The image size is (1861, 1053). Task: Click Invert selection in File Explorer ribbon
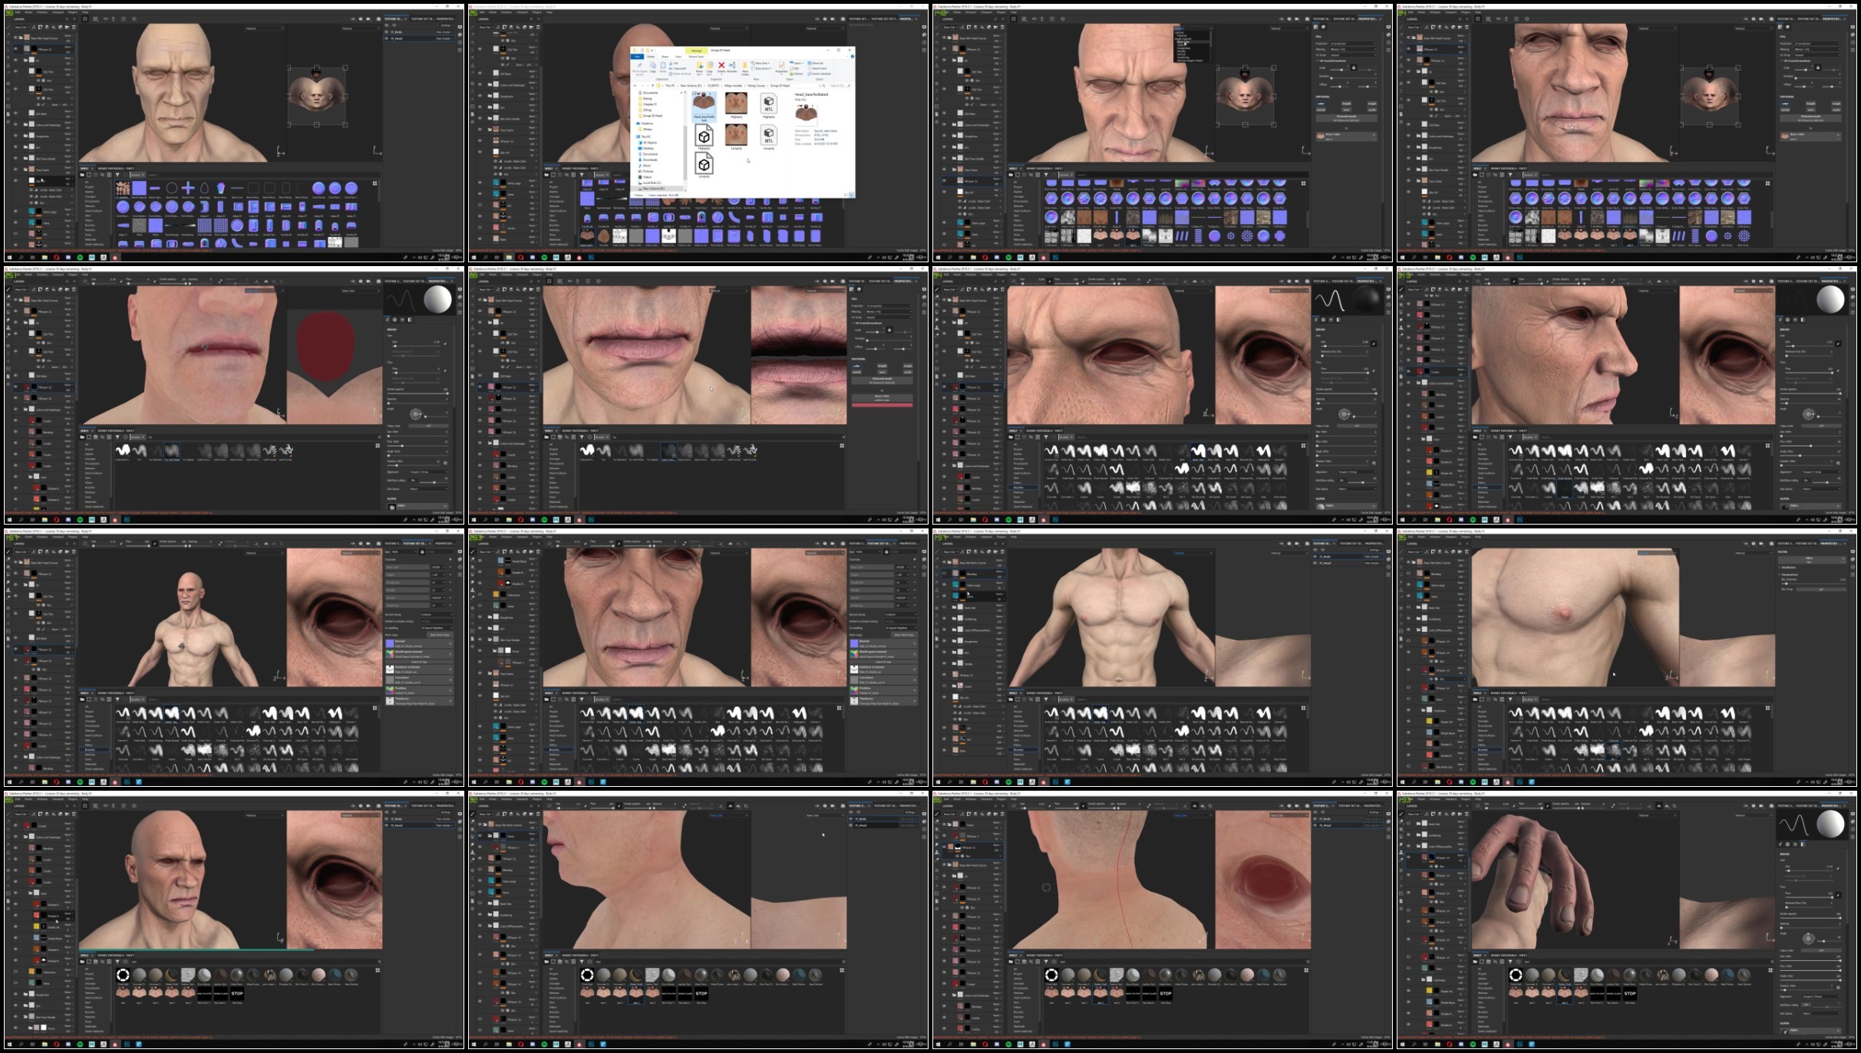(819, 74)
